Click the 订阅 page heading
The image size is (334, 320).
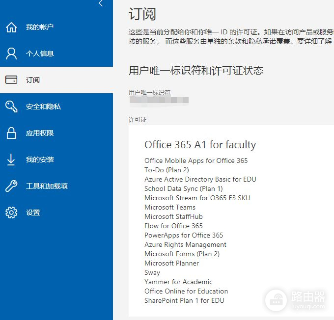click(142, 14)
